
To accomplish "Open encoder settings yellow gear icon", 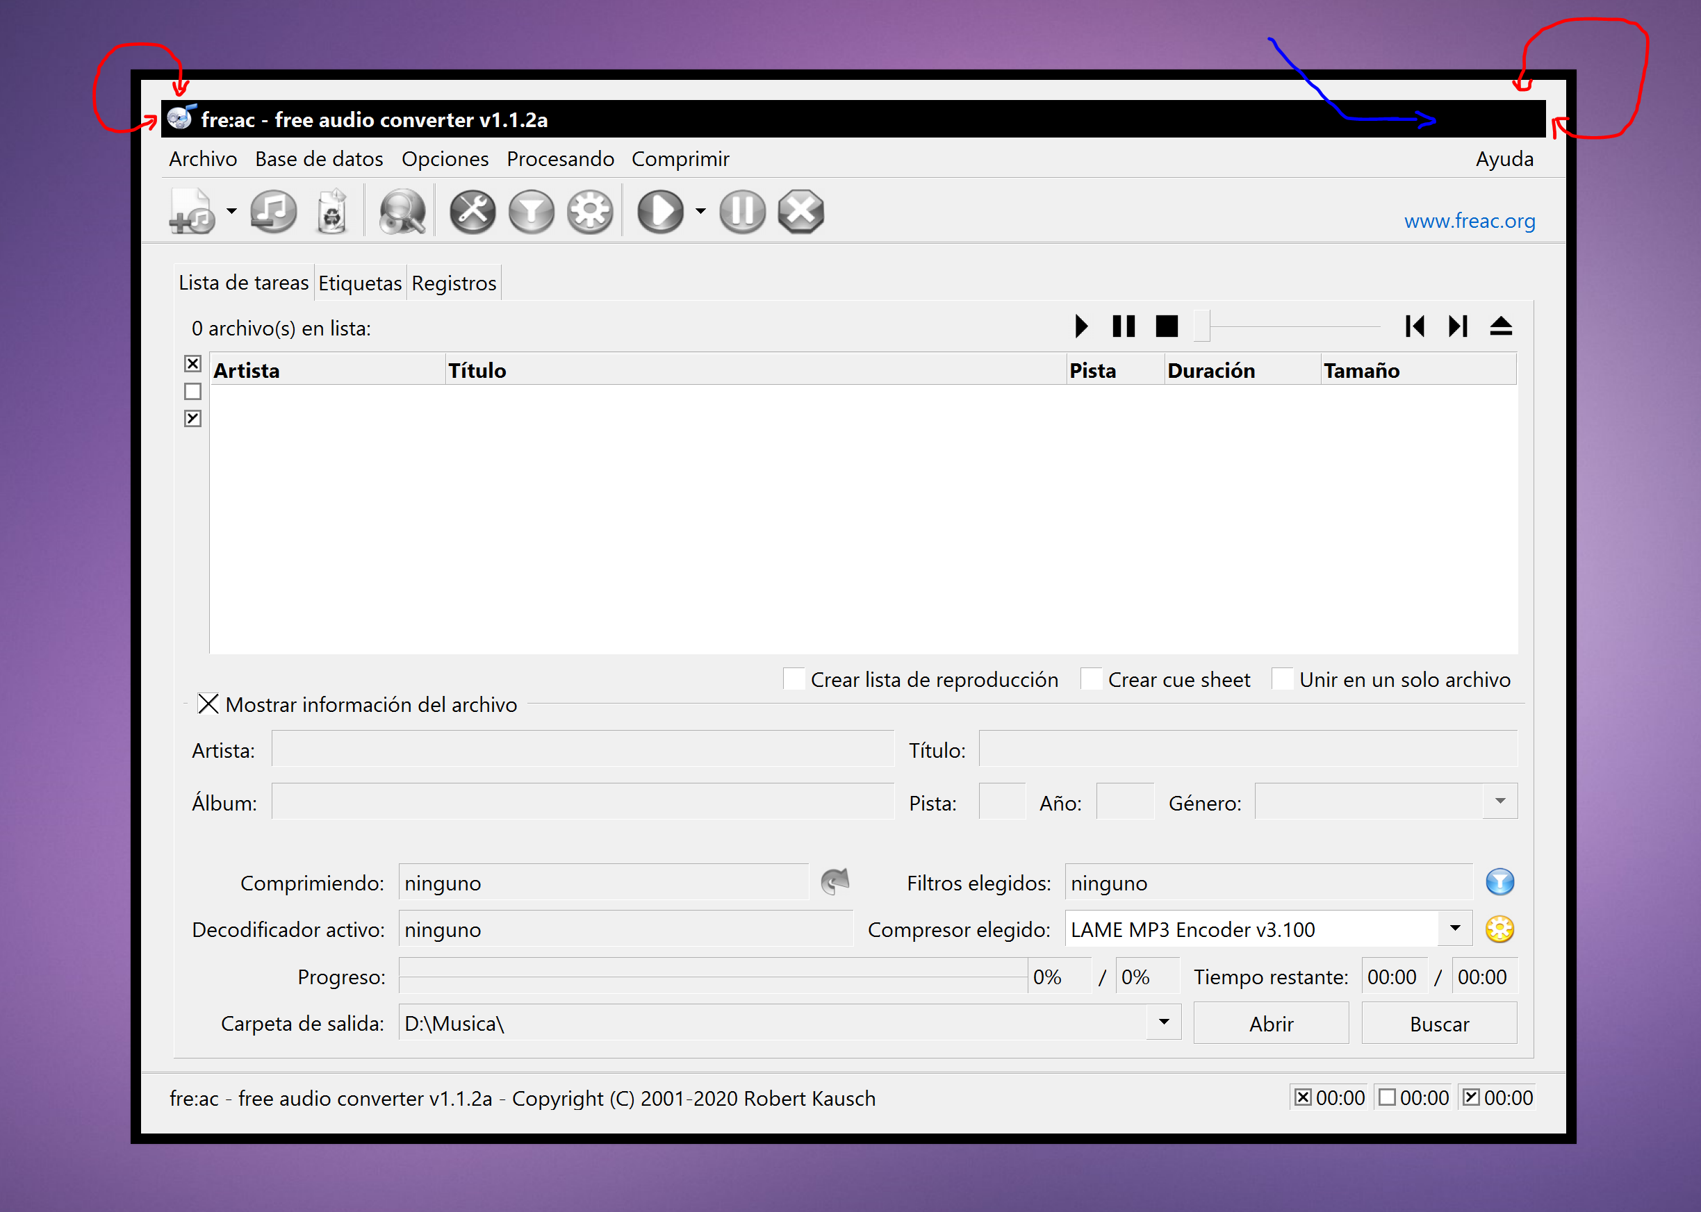I will point(1499,929).
